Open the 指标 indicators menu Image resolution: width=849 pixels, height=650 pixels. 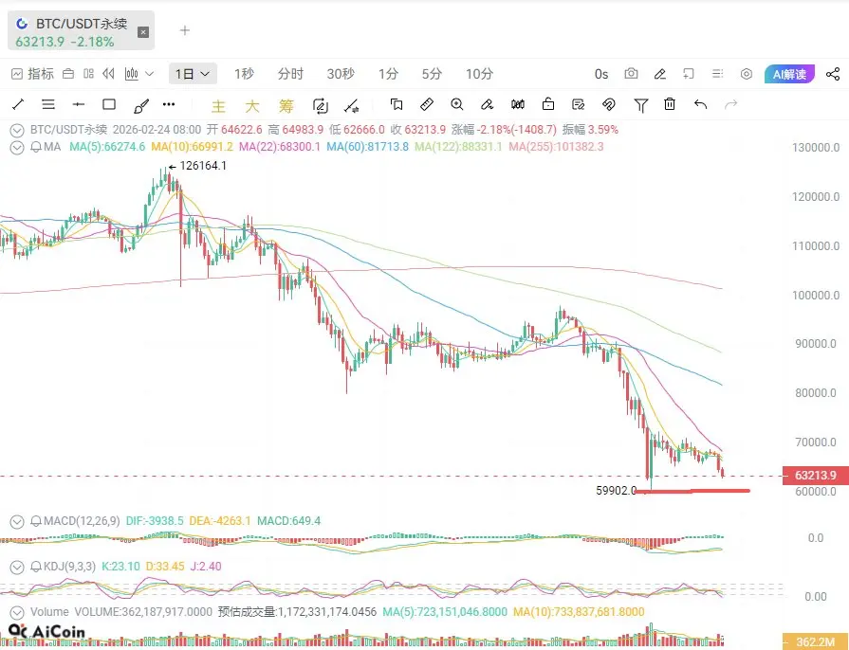(32, 74)
